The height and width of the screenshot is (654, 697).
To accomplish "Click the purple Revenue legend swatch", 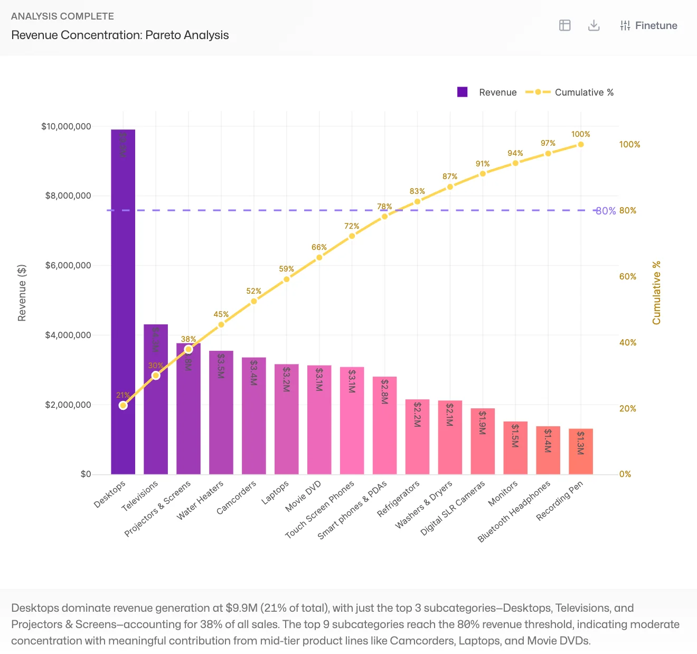I will coord(463,92).
